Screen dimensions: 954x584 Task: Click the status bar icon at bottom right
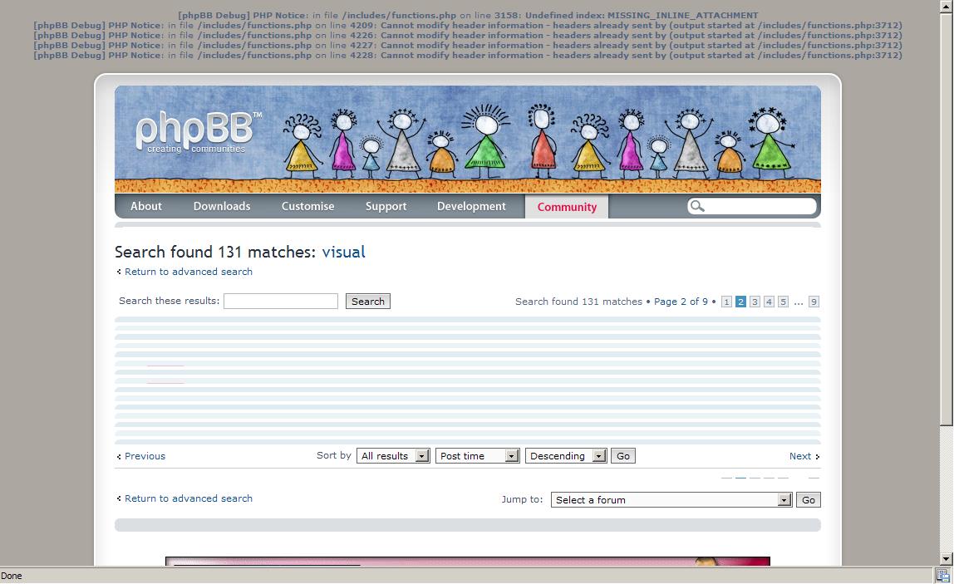942,575
